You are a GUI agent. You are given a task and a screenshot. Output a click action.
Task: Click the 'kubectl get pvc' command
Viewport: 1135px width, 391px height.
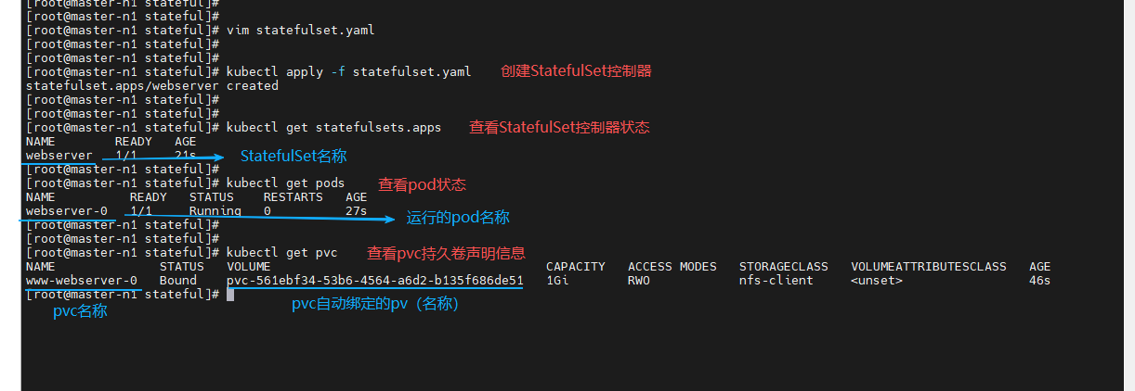pos(281,252)
